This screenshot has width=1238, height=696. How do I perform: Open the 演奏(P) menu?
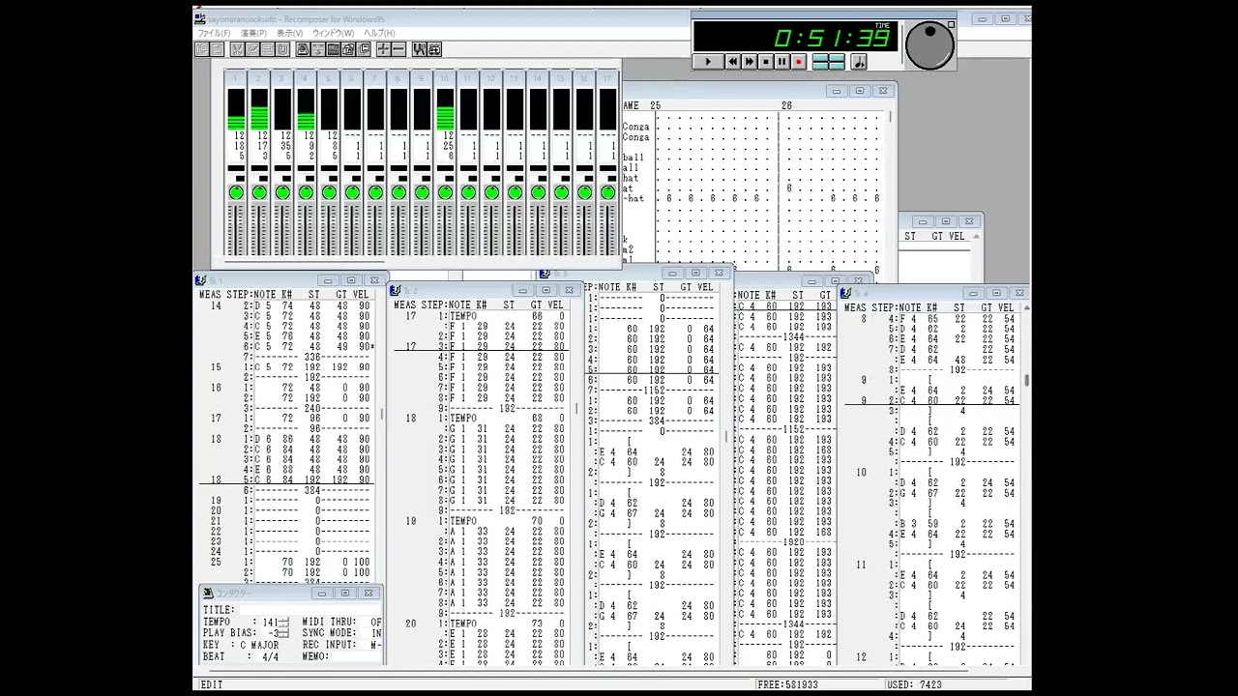point(253,33)
